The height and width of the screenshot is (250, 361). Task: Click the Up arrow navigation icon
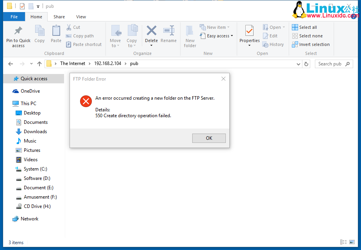click(39, 64)
